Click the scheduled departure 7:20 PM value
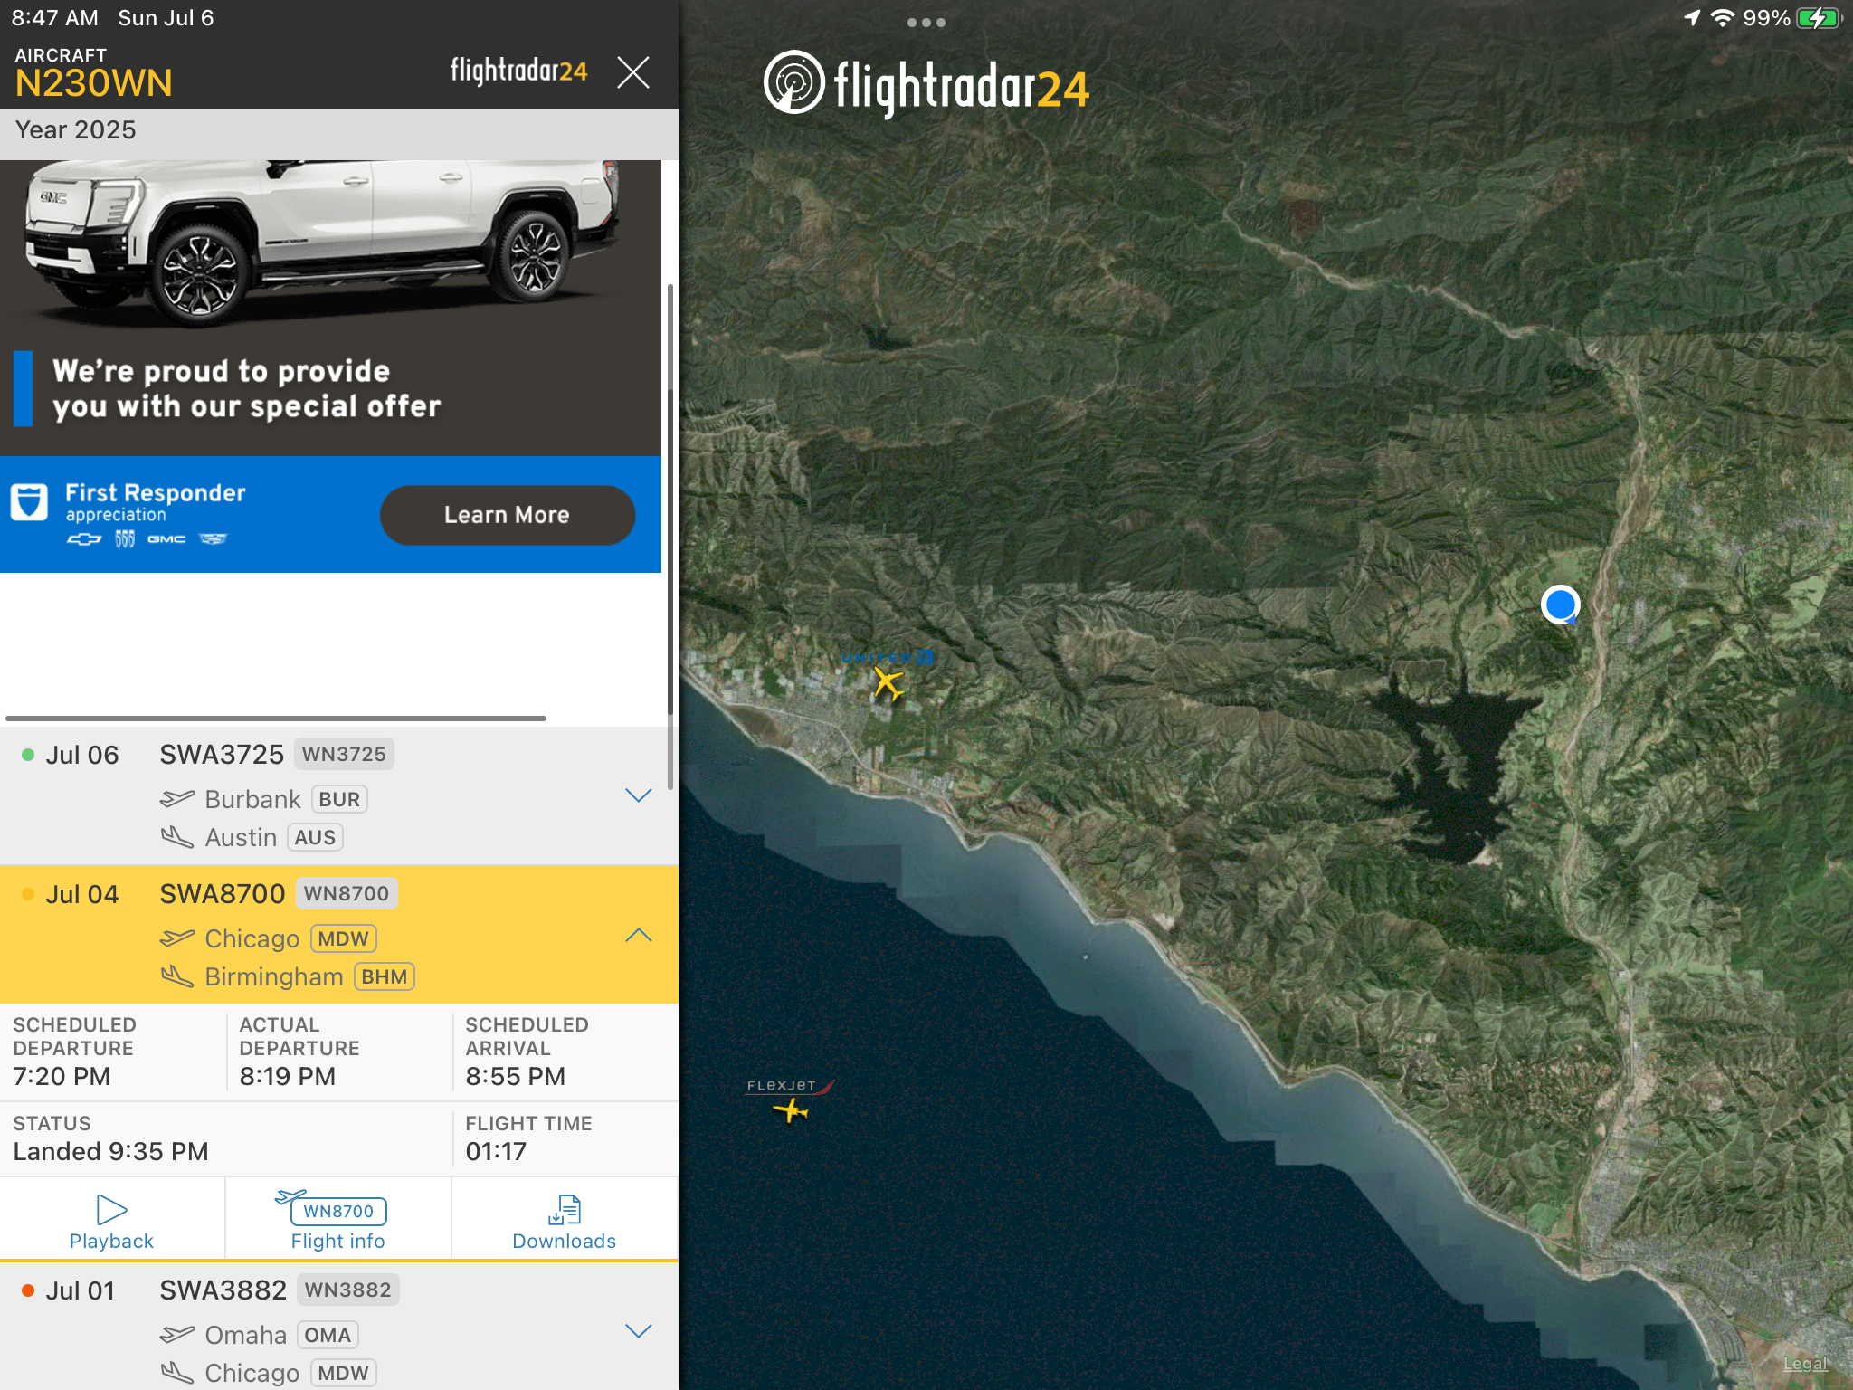 coord(62,1077)
